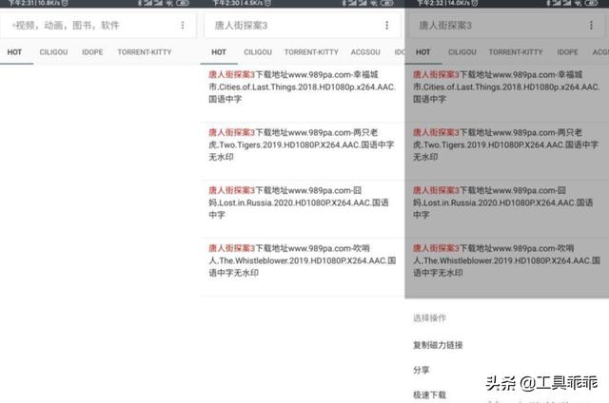The height and width of the screenshot is (403, 609).
Task: Open Cities.of.Last.Things result in middle screen
Action: [303, 93]
